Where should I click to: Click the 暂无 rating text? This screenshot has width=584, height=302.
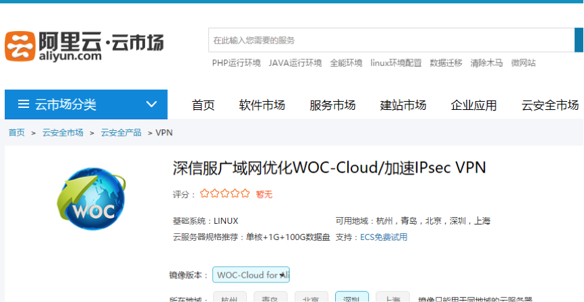(264, 194)
